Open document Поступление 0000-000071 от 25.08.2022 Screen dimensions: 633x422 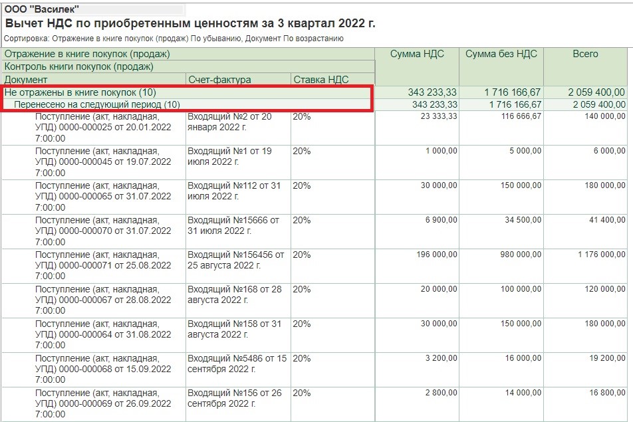(x=103, y=265)
